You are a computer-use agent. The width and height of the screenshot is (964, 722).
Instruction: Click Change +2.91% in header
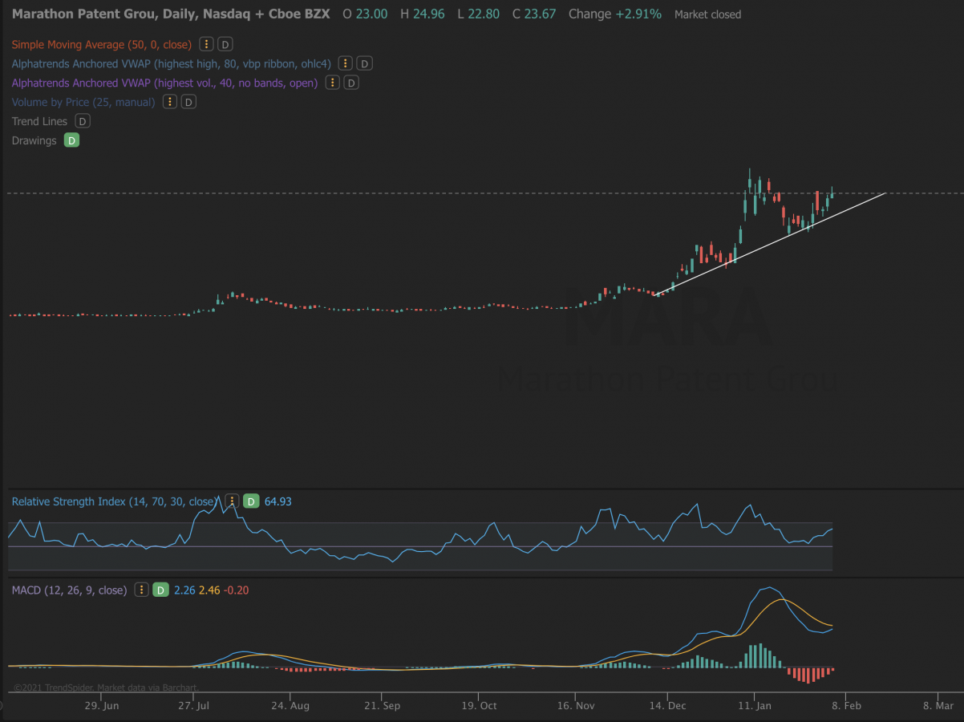[615, 14]
